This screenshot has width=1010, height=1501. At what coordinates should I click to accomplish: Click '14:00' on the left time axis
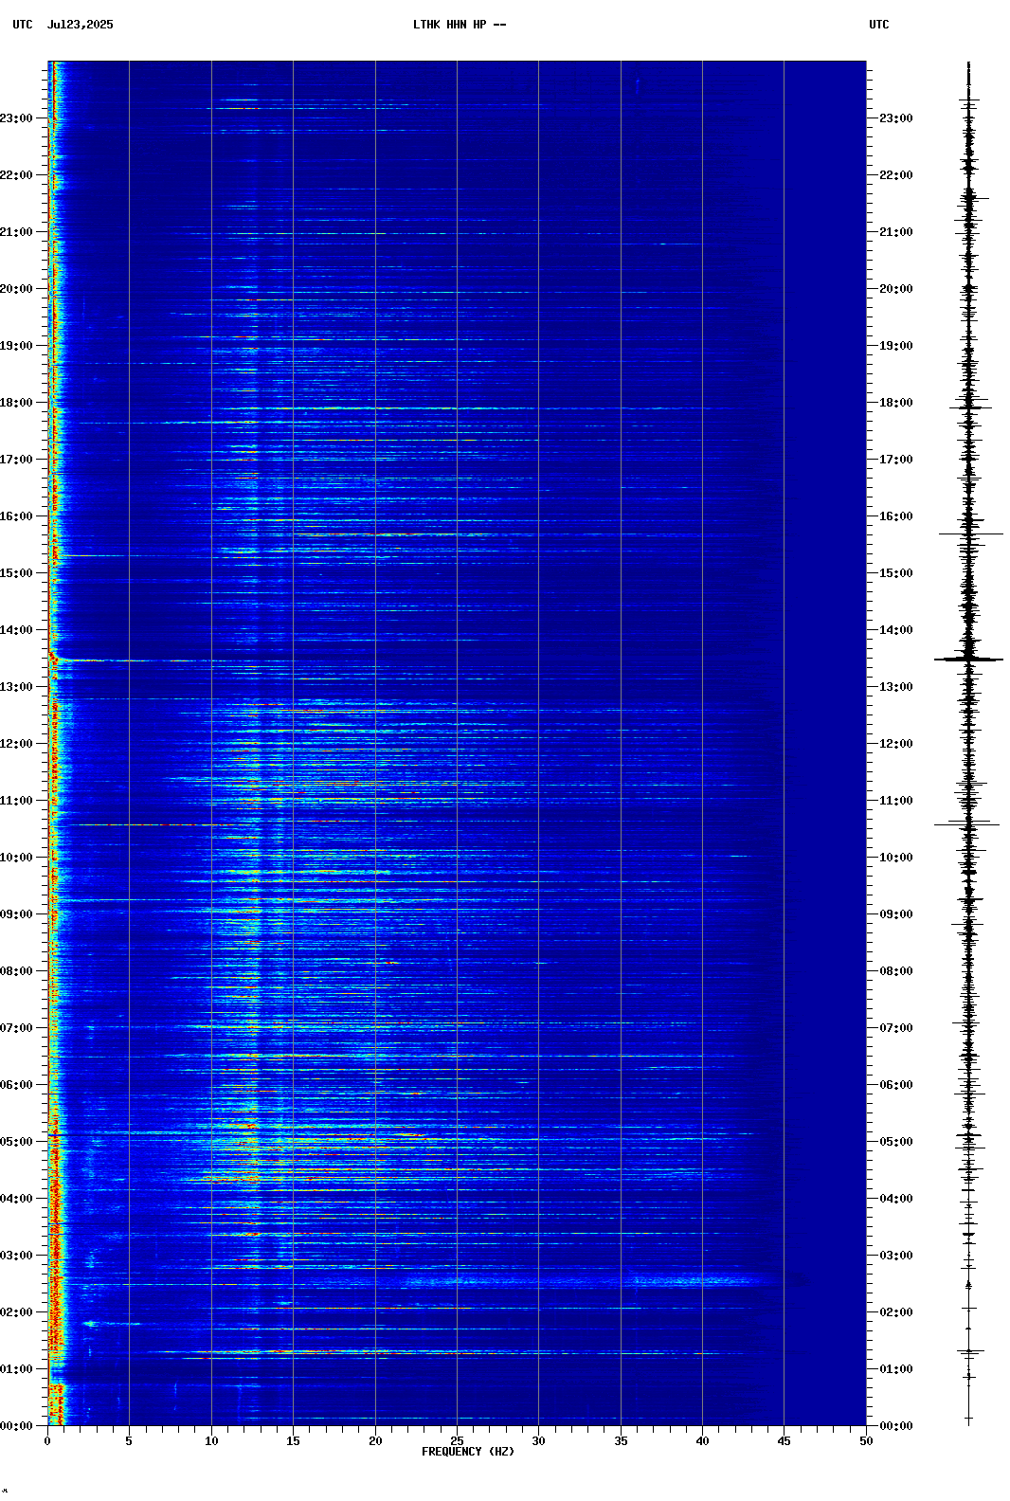pyautogui.click(x=16, y=630)
